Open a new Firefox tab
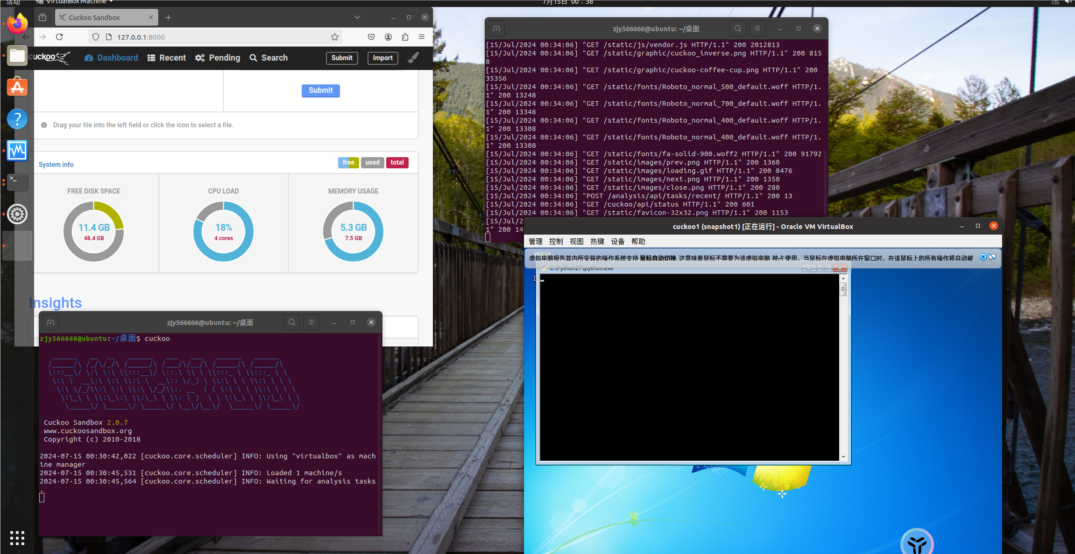The width and height of the screenshot is (1075, 554). coord(169,17)
